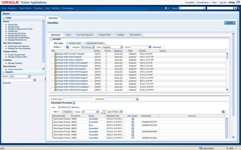Image resolution: width=241 pixels, height=150 pixels.
Task: Click the go arrow beside Item search field
Action: pos(35,80)
